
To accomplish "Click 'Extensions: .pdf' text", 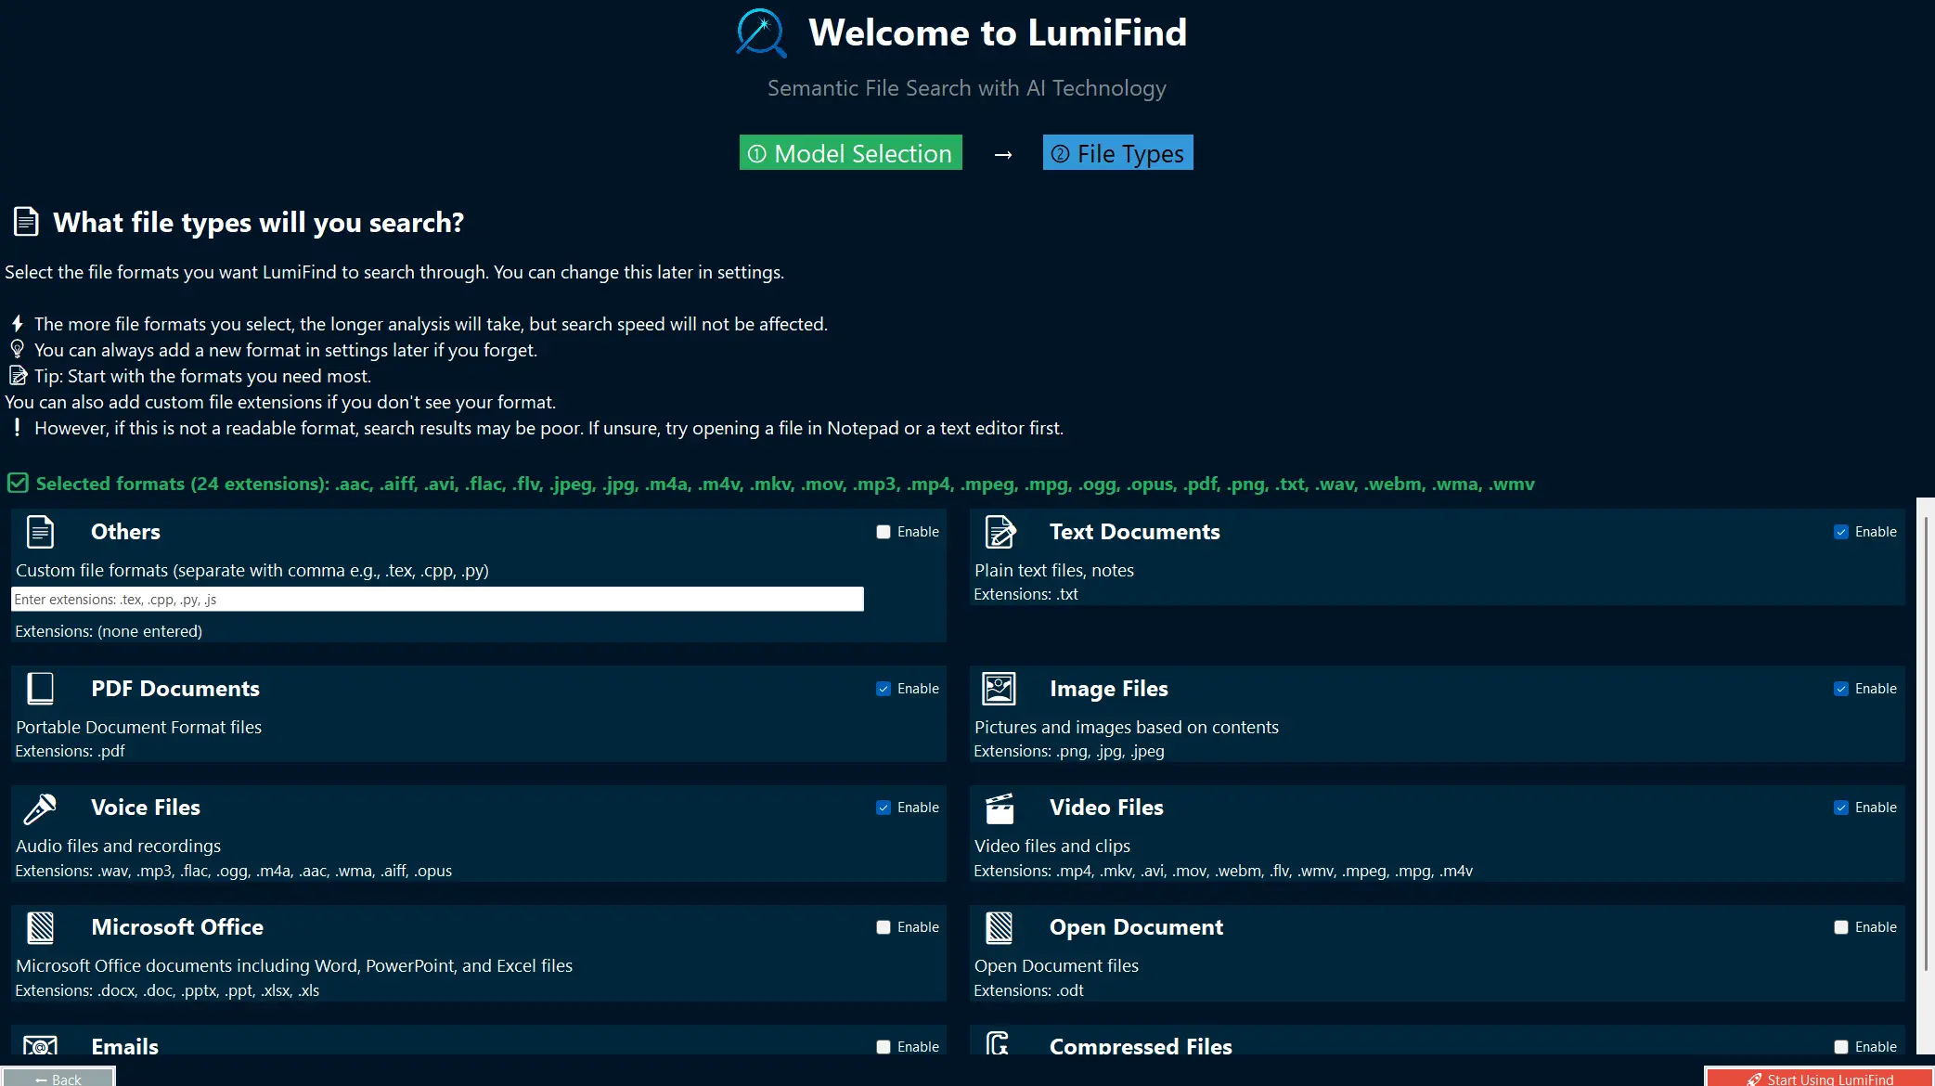I will 70,751.
